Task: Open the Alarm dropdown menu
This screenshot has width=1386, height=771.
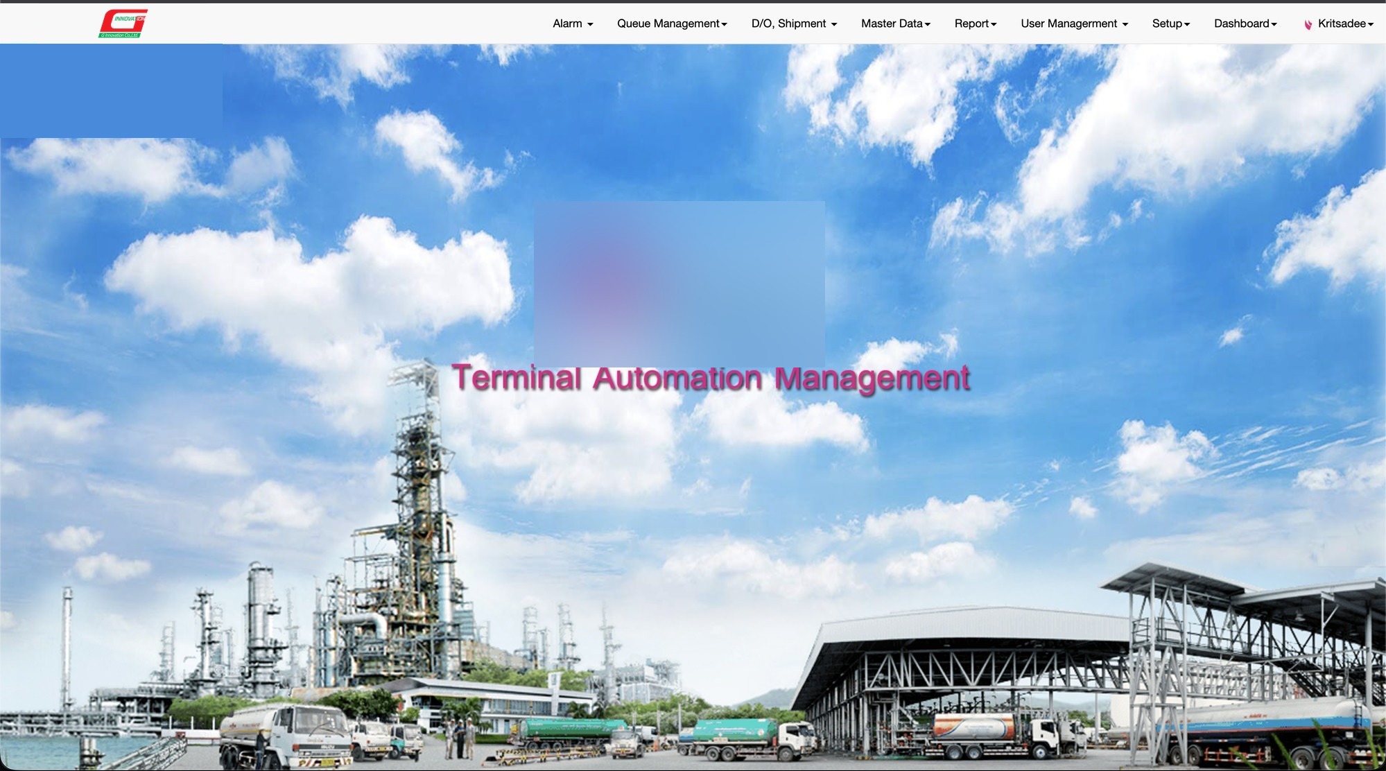Action: (573, 24)
